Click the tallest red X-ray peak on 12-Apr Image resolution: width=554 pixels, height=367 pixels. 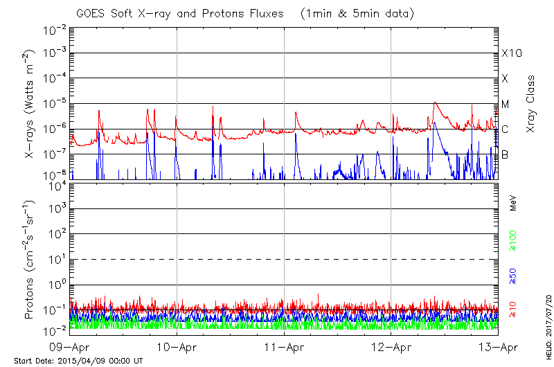[x=434, y=103]
